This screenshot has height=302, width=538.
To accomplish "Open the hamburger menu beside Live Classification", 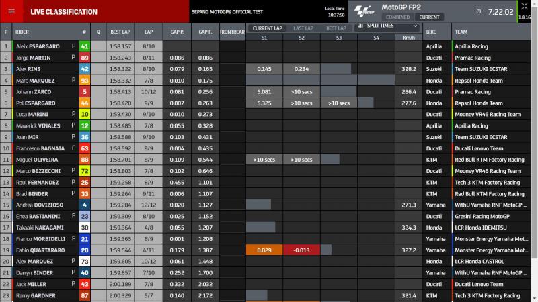I will click(12, 11).
